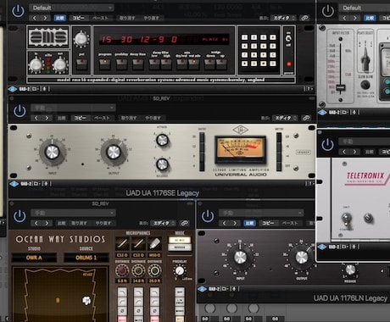Click the 1176SE VU meter

240,149
